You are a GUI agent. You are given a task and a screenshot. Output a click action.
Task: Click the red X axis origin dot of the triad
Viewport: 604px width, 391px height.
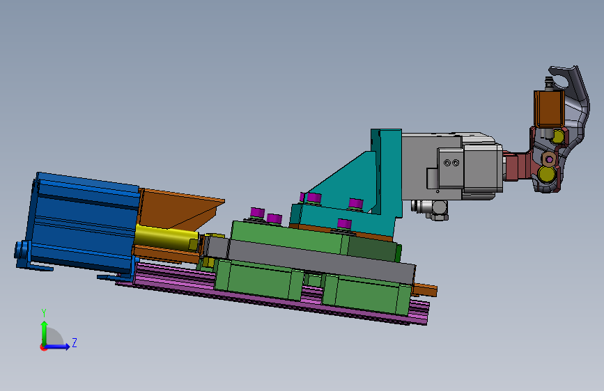tap(43, 347)
